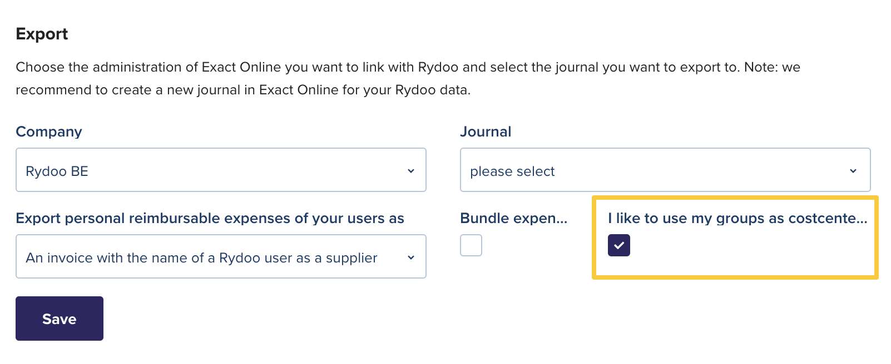Viewport: 891px width, 364px height.
Task: Click the Export section heading
Action: (x=42, y=34)
